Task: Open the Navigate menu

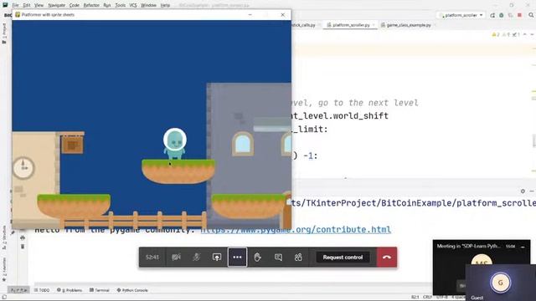Action: click(57, 5)
